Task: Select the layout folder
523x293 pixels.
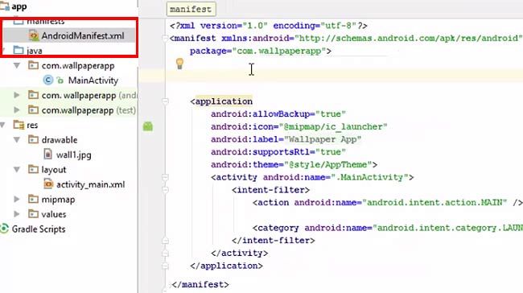Action: pos(54,170)
